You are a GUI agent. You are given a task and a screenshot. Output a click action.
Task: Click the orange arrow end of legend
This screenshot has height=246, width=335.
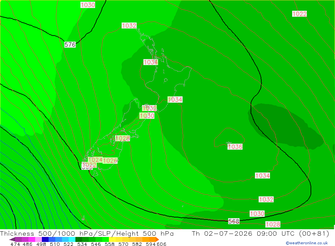[157, 239]
